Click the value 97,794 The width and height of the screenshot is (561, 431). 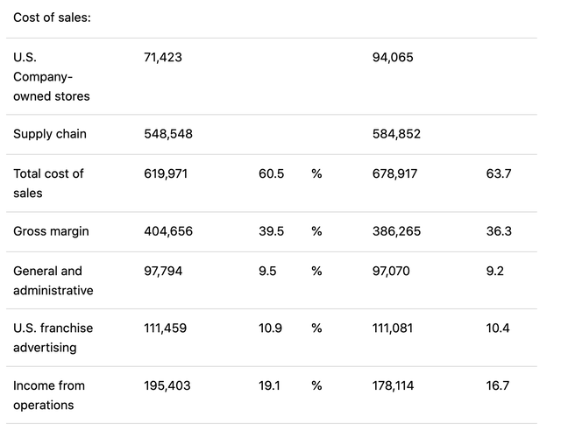[163, 271]
